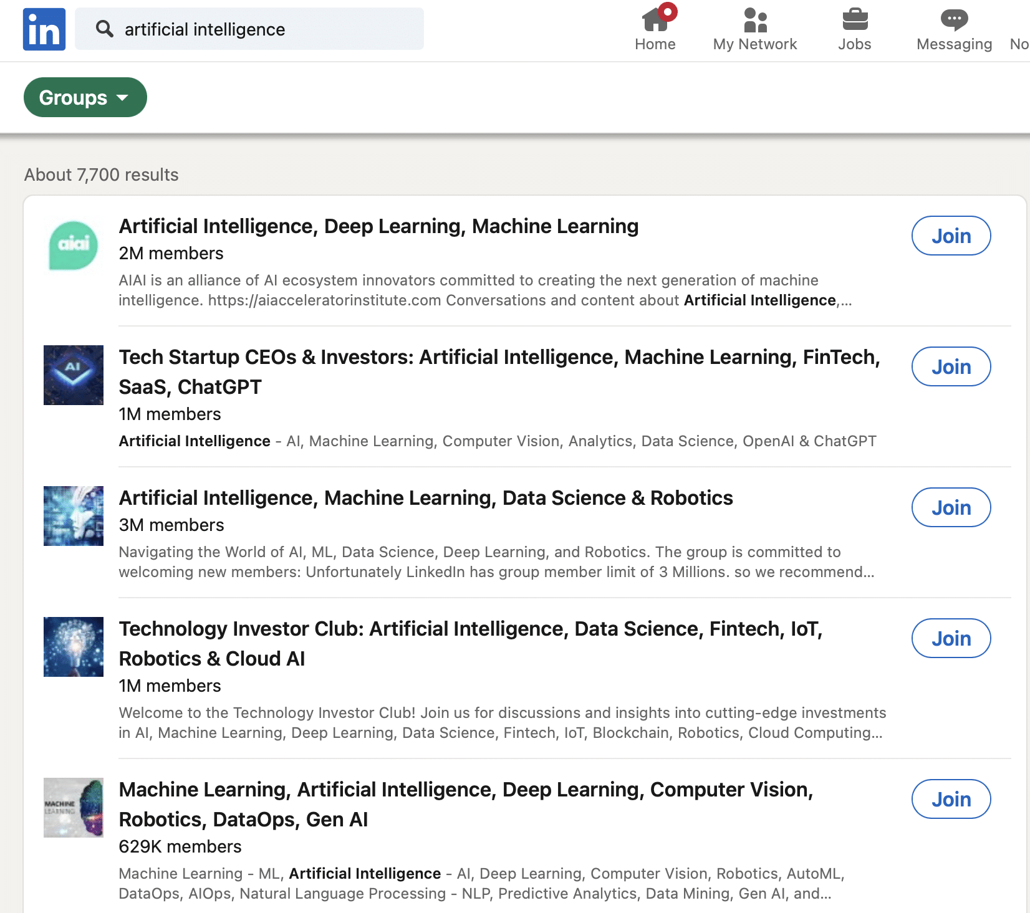Open 'Tech Startup CEOs & Investors' group title
Screen dimensions: 1030x913
[x=499, y=372]
